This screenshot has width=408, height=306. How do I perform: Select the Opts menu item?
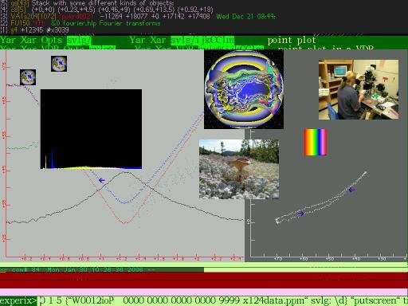(52, 40)
